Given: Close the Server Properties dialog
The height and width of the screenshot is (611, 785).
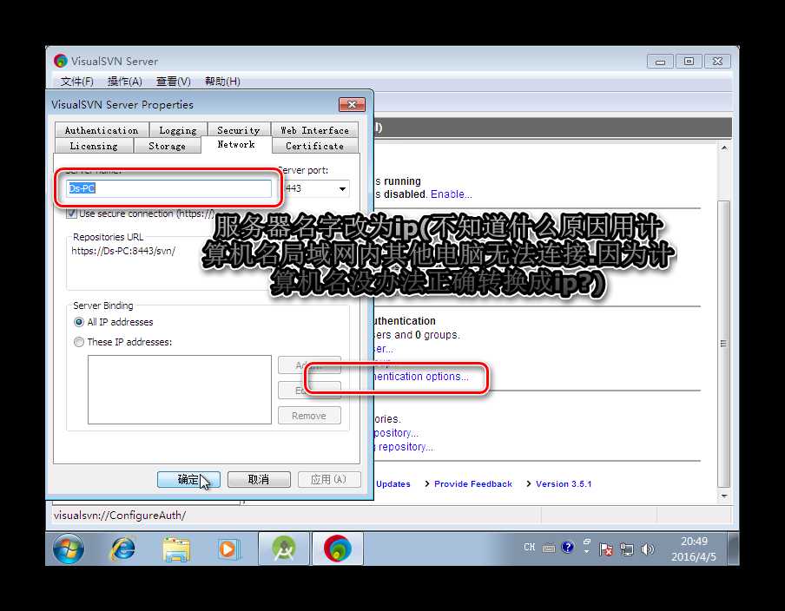Looking at the screenshot, I should [352, 105].
